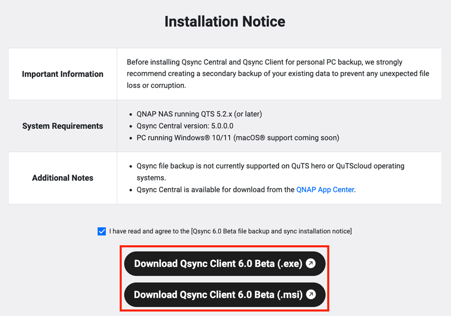Image resolution: width=451 pixels, height=316 pixels.
Task: Select the Important Information row label
Action: (x=62, y=74)
